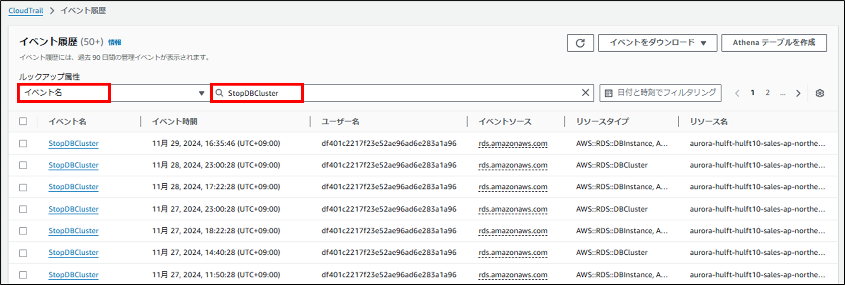
Task: Click AWS::RDS::DBCluster in 11月 28, 23:00:28 row
Action: (x=612, y=165)
